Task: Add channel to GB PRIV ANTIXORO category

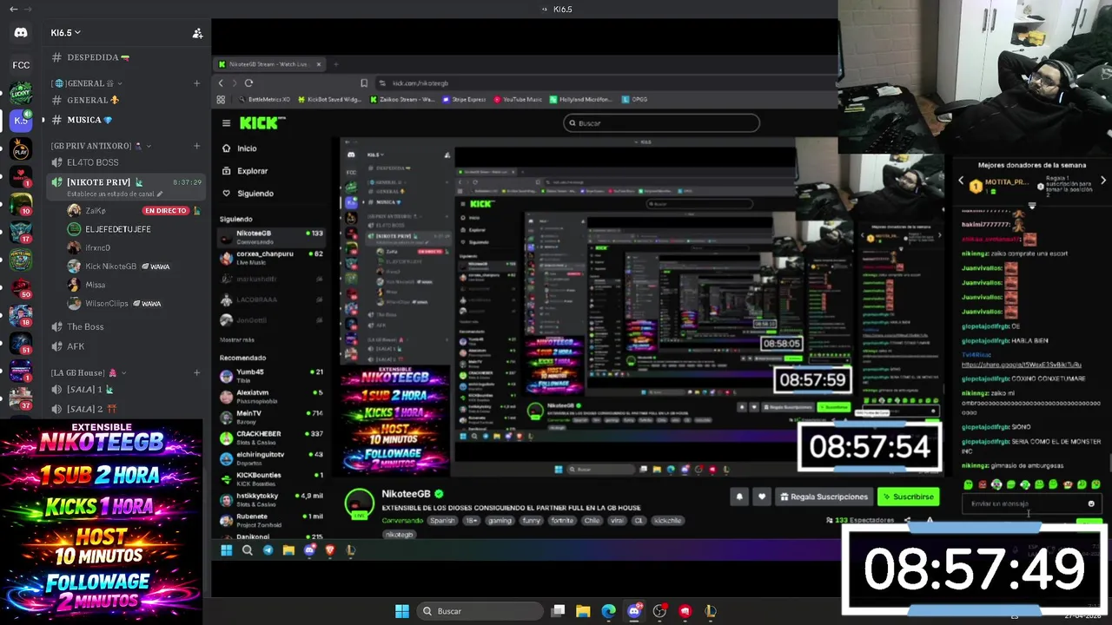Action: click(x=196, y=146)
